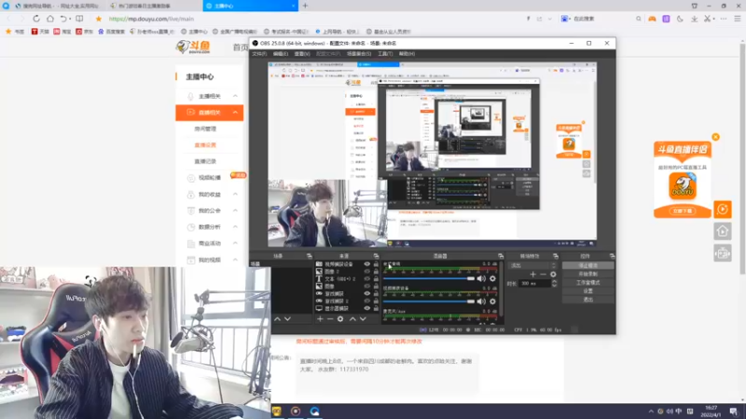Pop out the Scenes dock using its header icon

[310, 256]
